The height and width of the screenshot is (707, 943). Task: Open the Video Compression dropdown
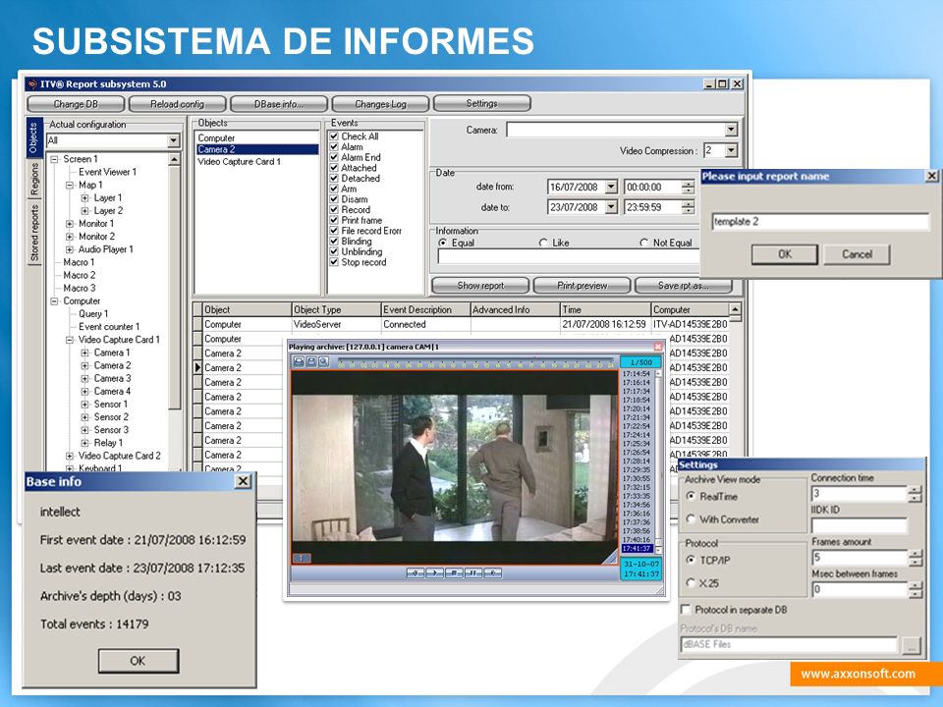pos(731,150)
